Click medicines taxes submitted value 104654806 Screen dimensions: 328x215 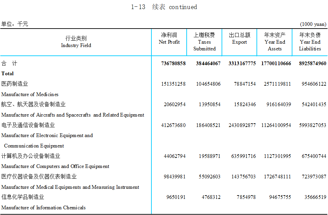click(208, 84)
